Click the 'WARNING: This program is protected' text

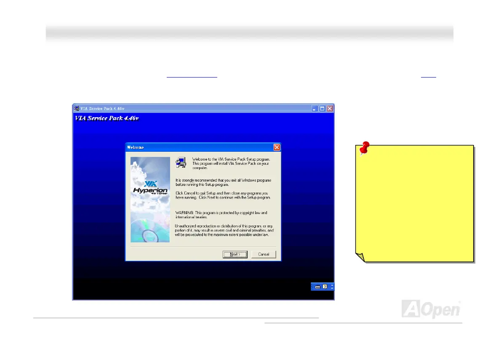[x=221, y=215]
